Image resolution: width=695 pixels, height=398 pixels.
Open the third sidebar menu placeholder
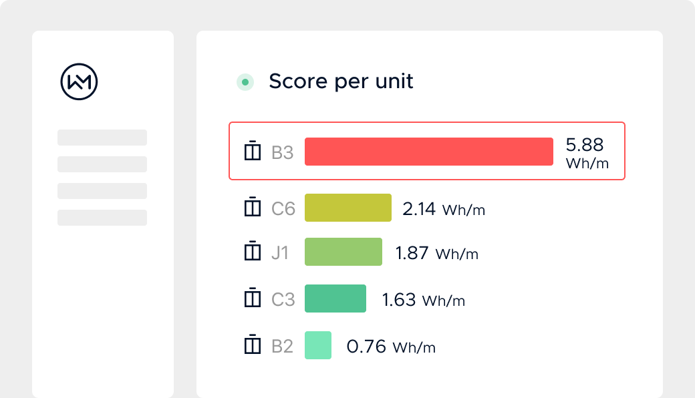pyautogui.click(x=102, y=191)
